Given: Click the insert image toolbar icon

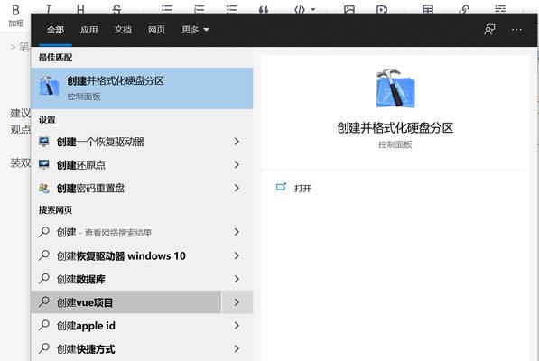Looking at the screenshot, I should [349, 9].
